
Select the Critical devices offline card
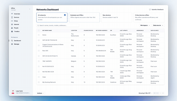[149, 17]
